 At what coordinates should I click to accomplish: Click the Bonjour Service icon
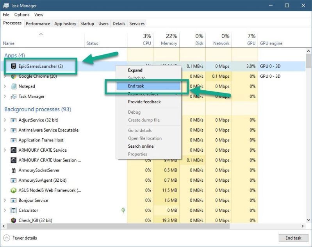click(13, 200)
